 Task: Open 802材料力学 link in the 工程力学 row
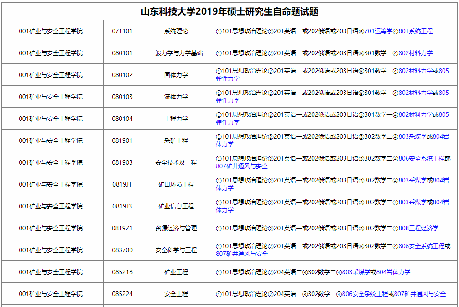(x=415, y=114)
